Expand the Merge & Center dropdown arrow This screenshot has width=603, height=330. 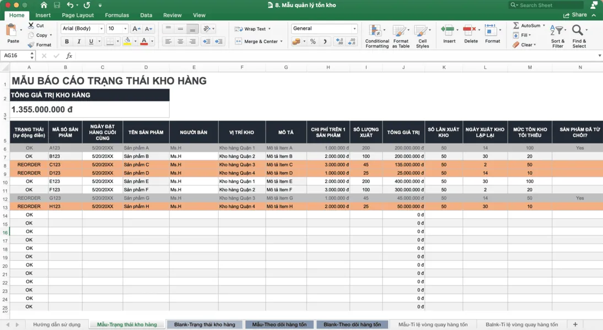pos(282,42)
